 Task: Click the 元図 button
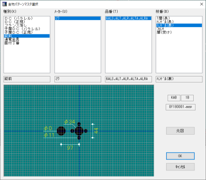pos(180,131)
